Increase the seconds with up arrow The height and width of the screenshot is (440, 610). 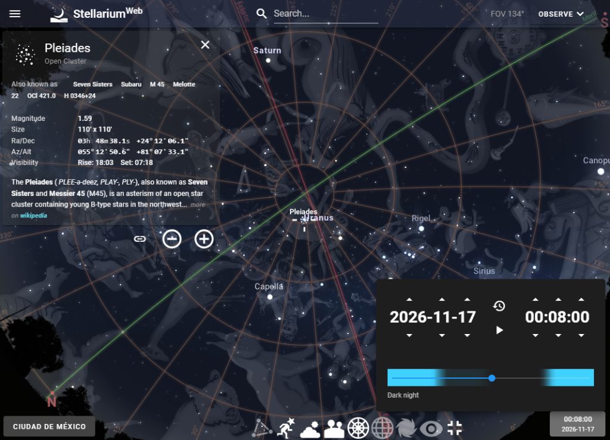[581, 299]
